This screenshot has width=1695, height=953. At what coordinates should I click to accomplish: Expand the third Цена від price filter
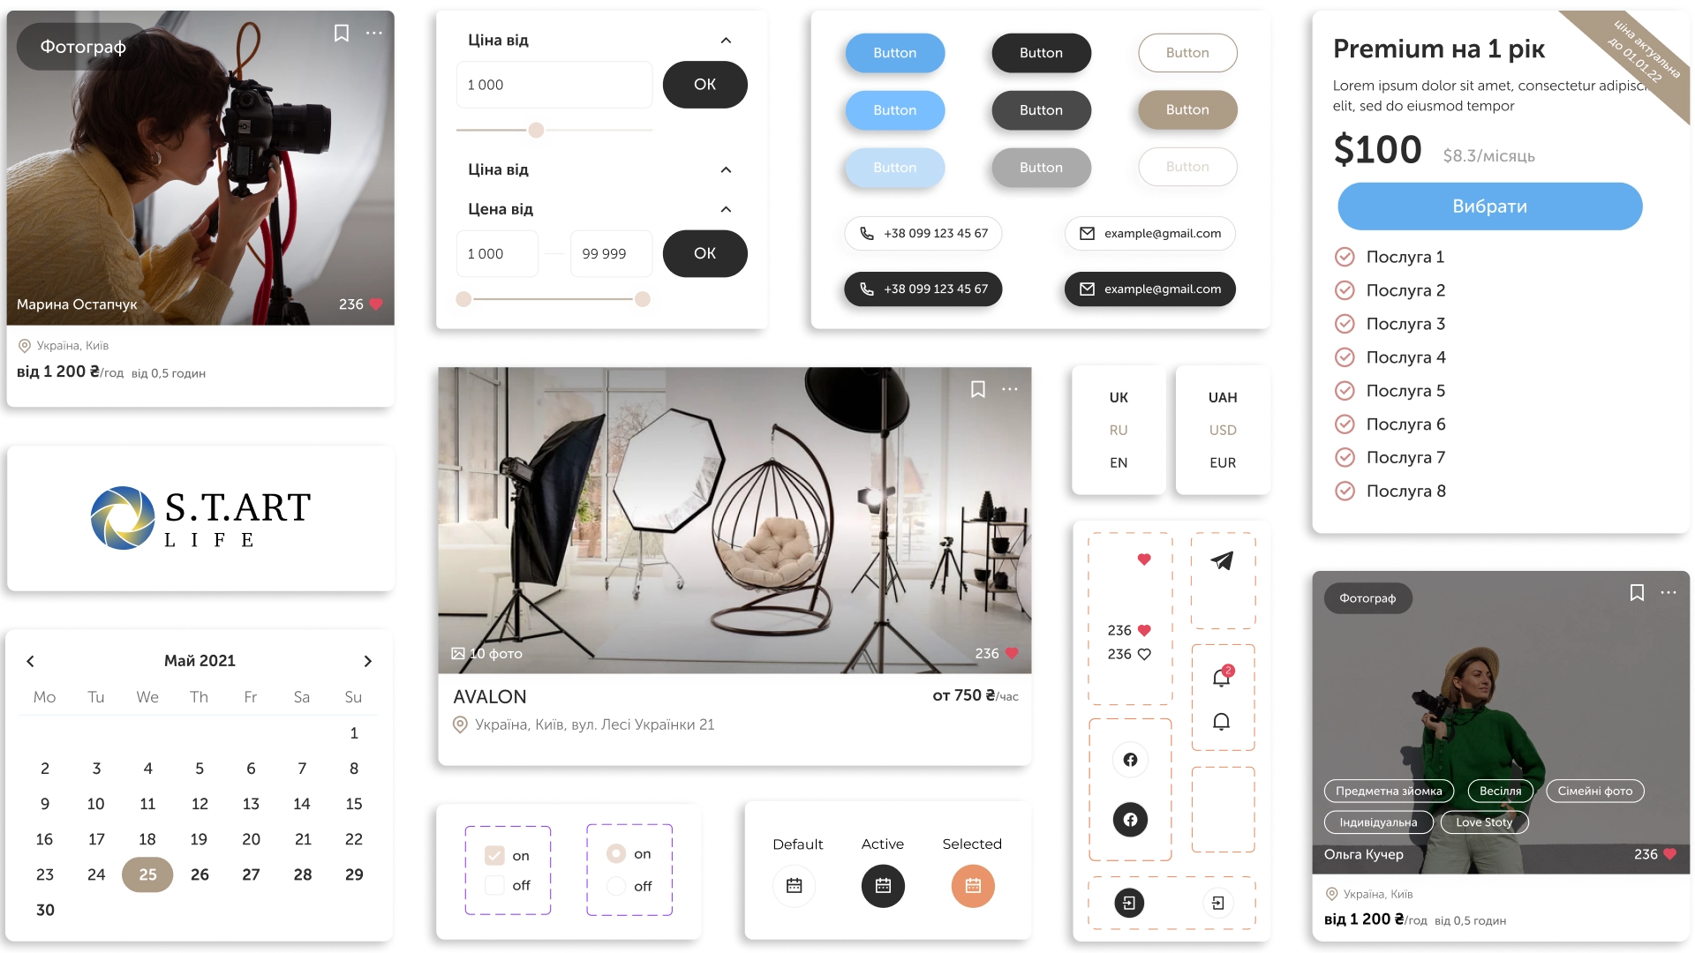[x=726, y=209]
